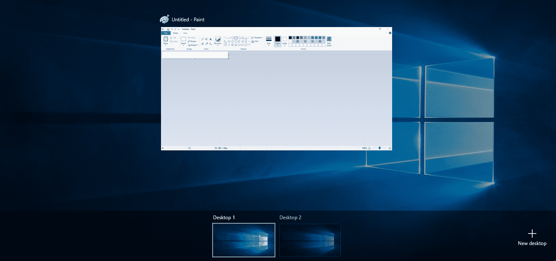
Task: Pick the white swatch in the color palette
Action: tap(290, 41)
